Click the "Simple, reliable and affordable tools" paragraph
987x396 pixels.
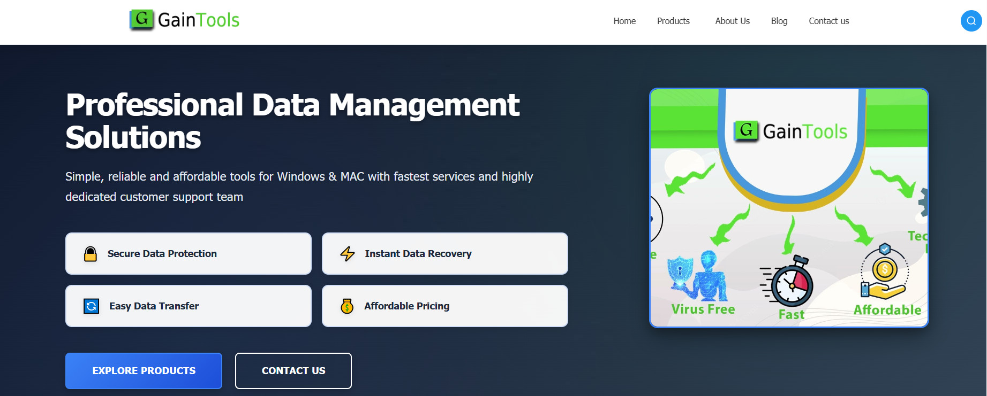(x=299, y=187)
